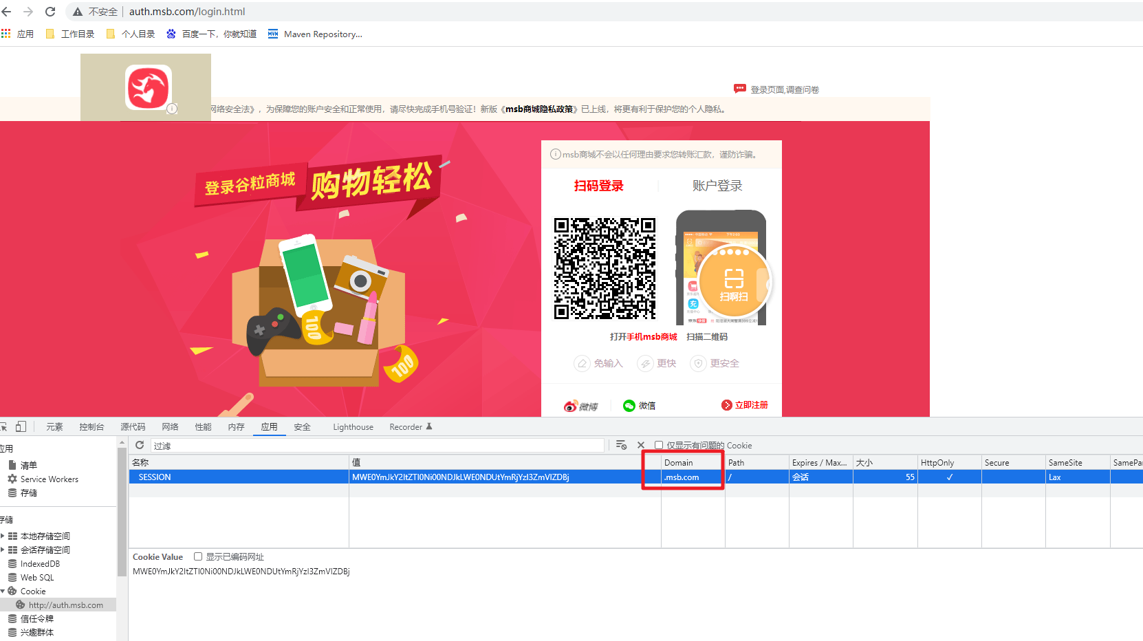Open the 源代码 DevTools tab
The height and width of the screenshot is (641, 1143).
click(133, 427)
